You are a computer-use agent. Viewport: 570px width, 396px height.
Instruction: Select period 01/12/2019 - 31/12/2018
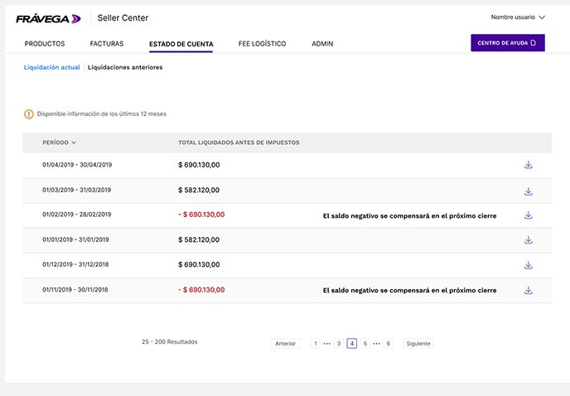click(75, 264)
